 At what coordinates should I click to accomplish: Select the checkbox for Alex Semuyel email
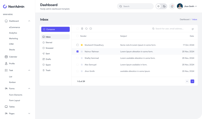click(x=78, y=64)
